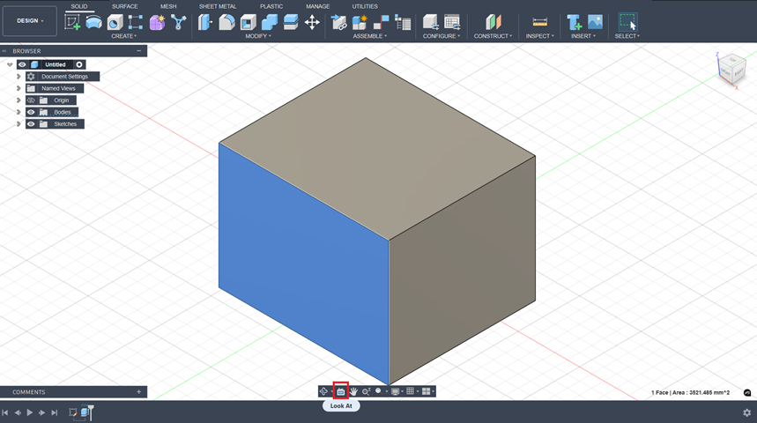Switch to the UTILITIES tab
This screenshot has width=757, height=423.
click(x=365, y=6)
